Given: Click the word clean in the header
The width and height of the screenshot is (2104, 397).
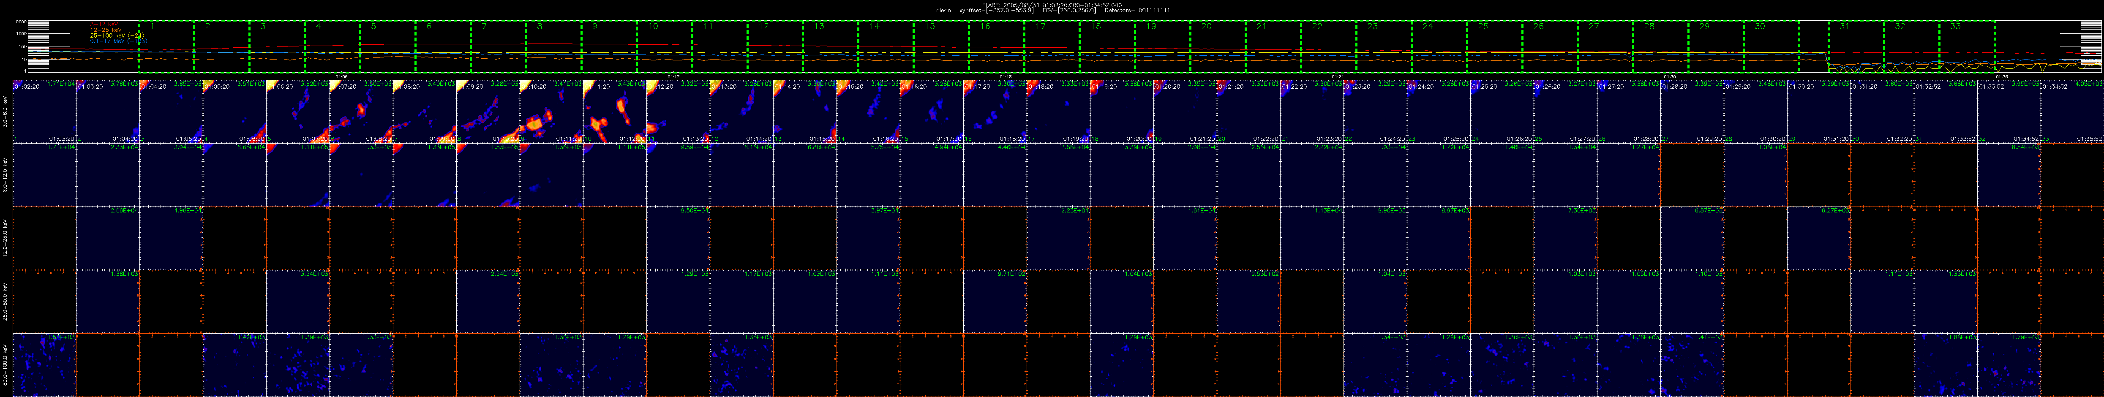Looking at the screenshot, I should click(x=943, y=10).
